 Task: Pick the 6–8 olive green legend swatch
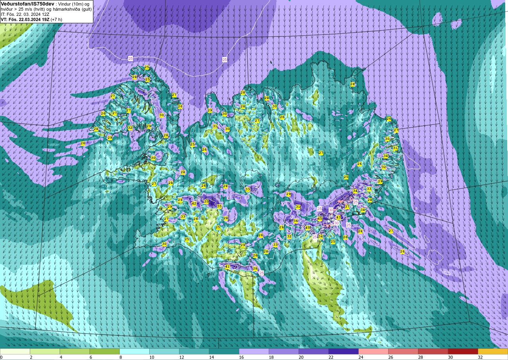point(104,351)
